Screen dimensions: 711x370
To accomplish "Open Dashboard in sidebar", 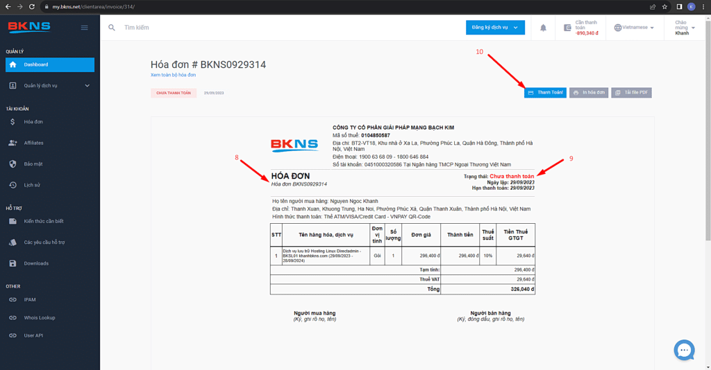I will pyautogui.click(x=50, y=64).
